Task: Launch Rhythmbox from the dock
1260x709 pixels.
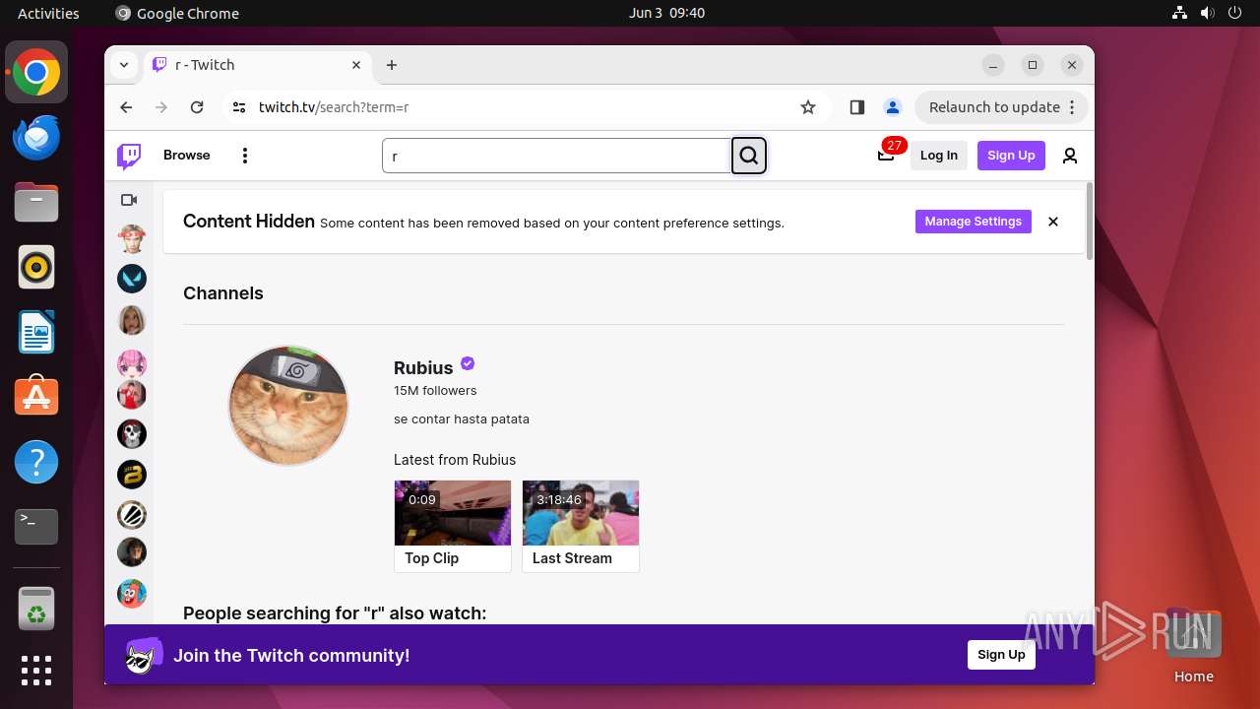Action: click(36, 267)
